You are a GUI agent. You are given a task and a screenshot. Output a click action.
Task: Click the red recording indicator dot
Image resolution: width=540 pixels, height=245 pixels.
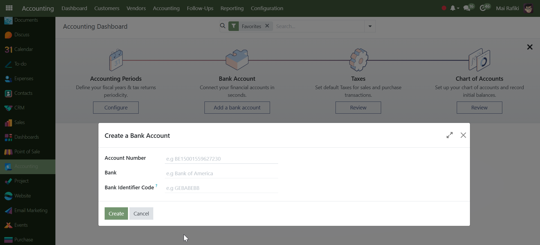point(444,8)
